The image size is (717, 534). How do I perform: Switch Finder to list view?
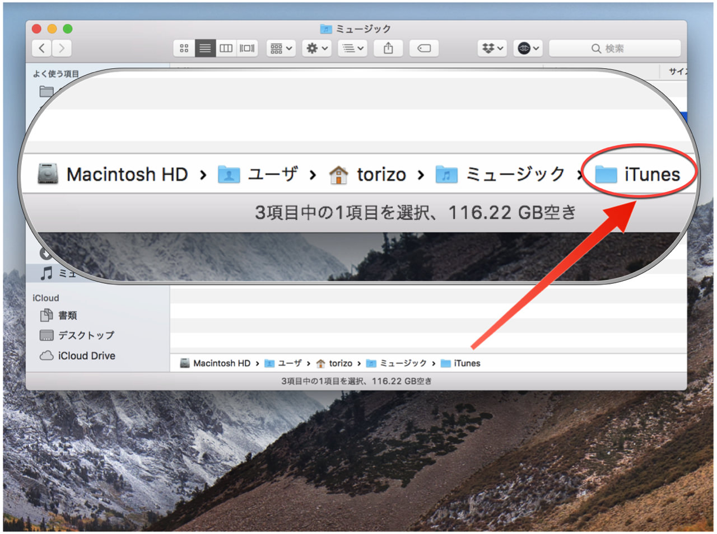205,48
